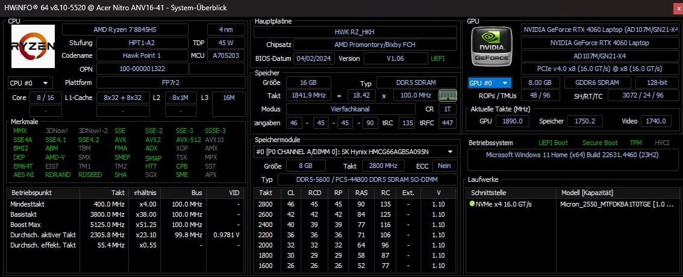Click the Codename Hawk Point 1 field
683x277 pixels.
point(142,56)
